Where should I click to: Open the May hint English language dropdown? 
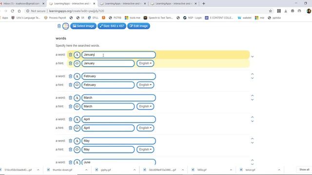coord(145,149)
